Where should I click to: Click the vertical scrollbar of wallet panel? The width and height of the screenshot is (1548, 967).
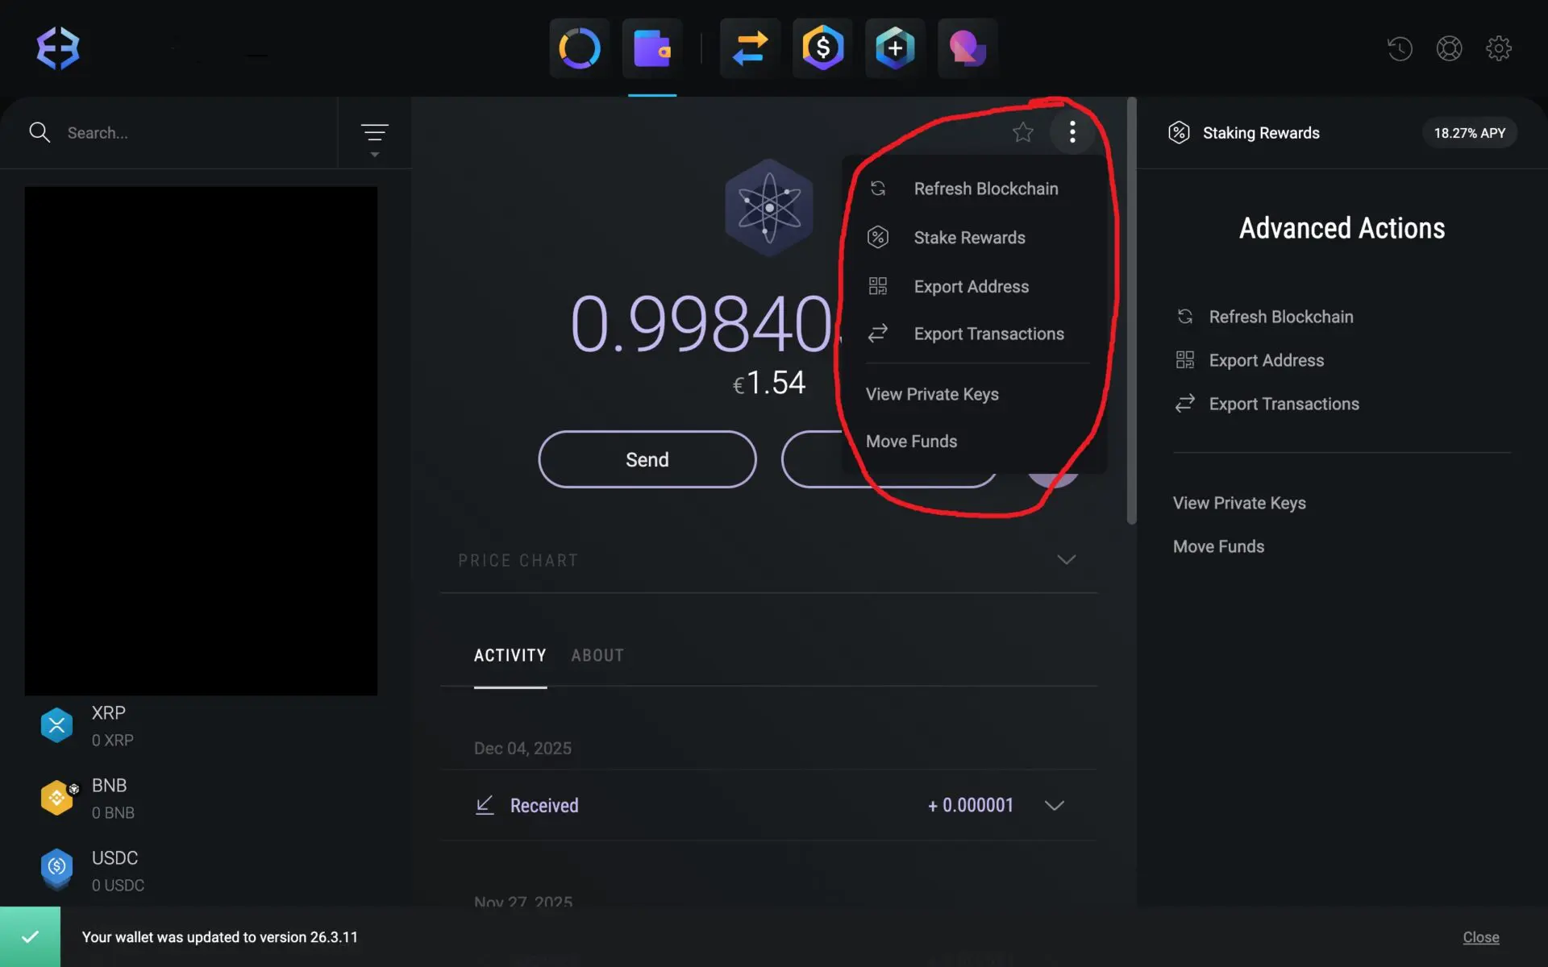pos(1132,311)
